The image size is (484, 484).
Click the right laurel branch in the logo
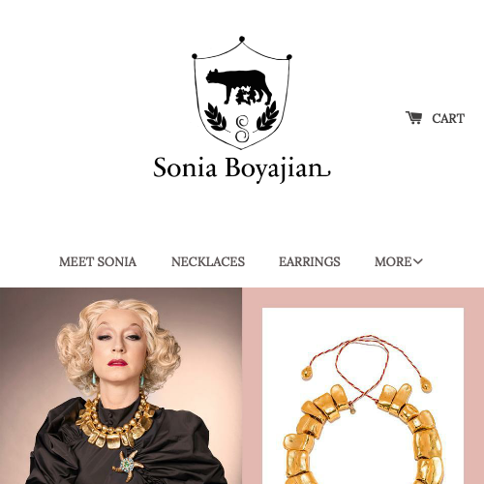[x=267, y=116]
